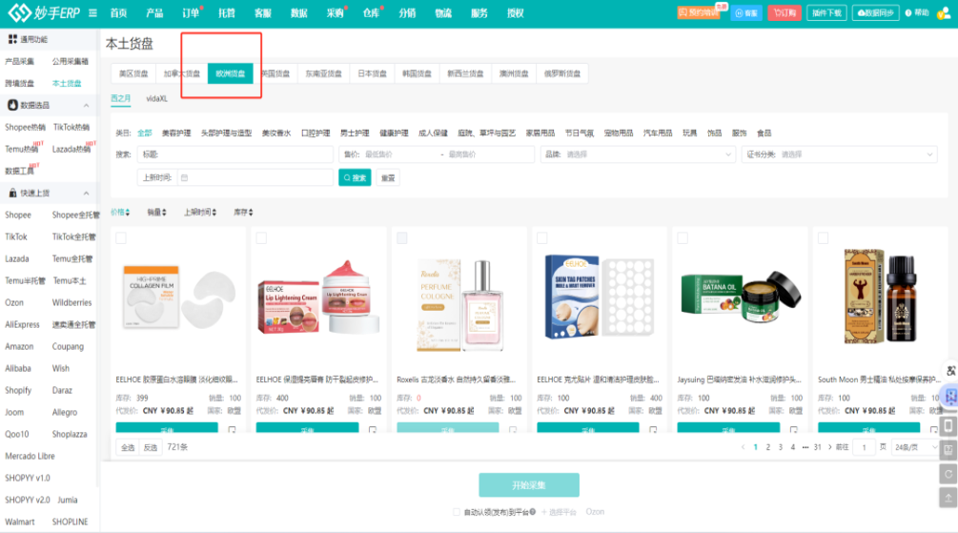This screenshot has height=533, width=958.
Task: Collapse the 快速上货 sidebar section
Action: coord(86,194)
